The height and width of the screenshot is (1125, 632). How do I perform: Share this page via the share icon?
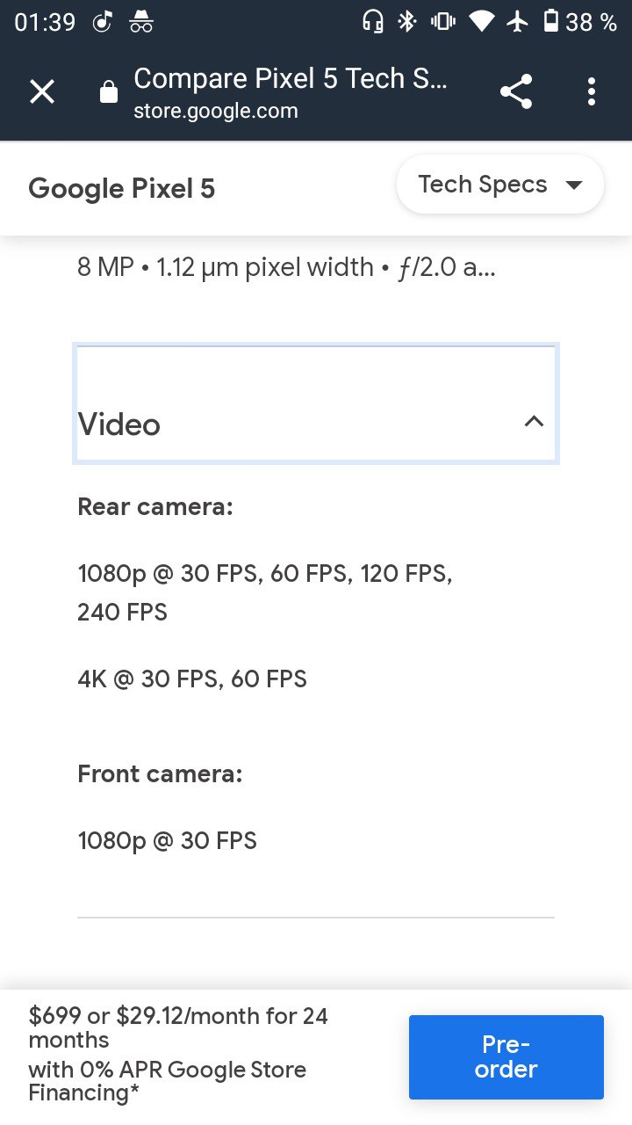[x=516, y=91]
